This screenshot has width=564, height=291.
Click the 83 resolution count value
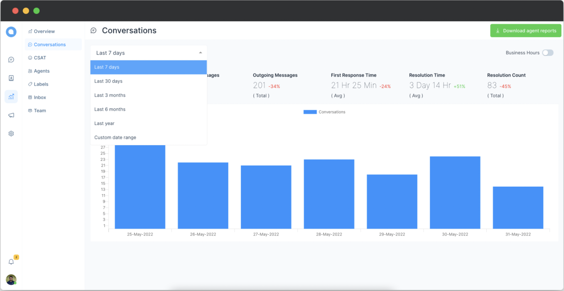click(x=492, y=85)
